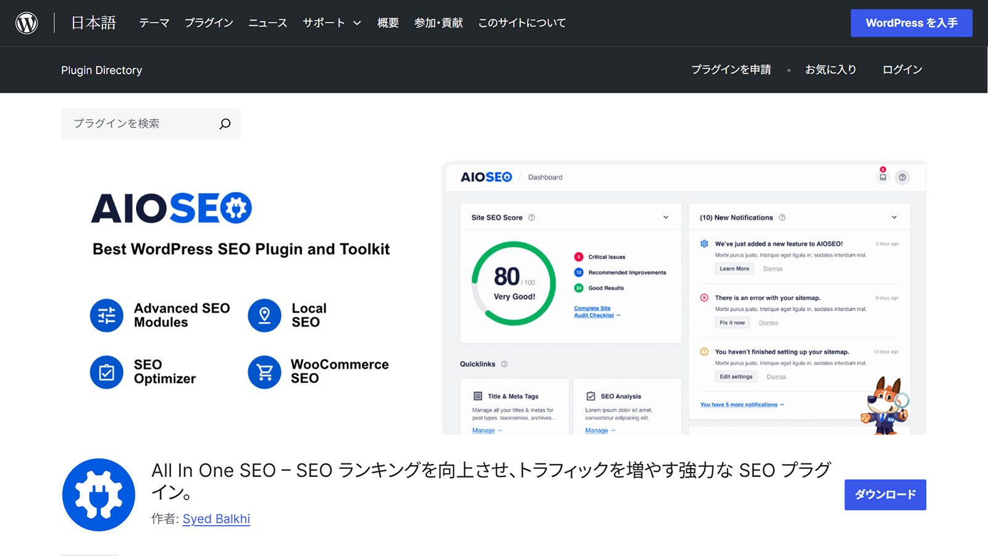Click Manage under SEO Analysis
The height and width of the screenshot is (556, 988).
tap(600, 431)
